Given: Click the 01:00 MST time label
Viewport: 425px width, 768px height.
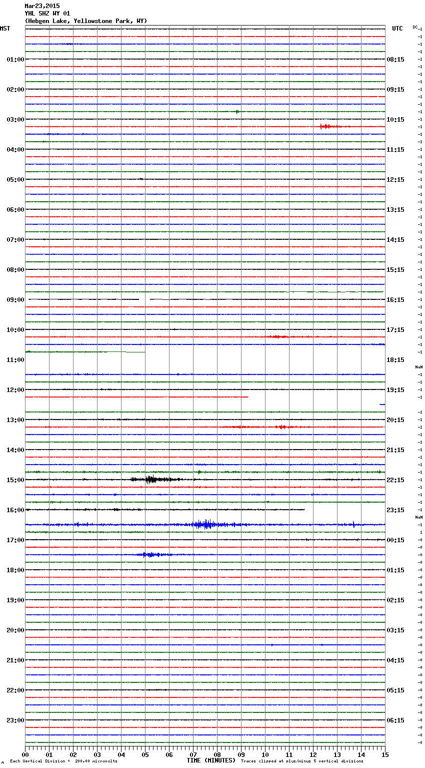Looking at the screenshot, I should (x=15, y=60).
